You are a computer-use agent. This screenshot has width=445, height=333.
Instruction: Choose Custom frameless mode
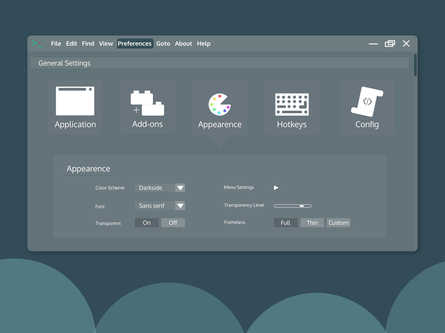click(338, 223)
